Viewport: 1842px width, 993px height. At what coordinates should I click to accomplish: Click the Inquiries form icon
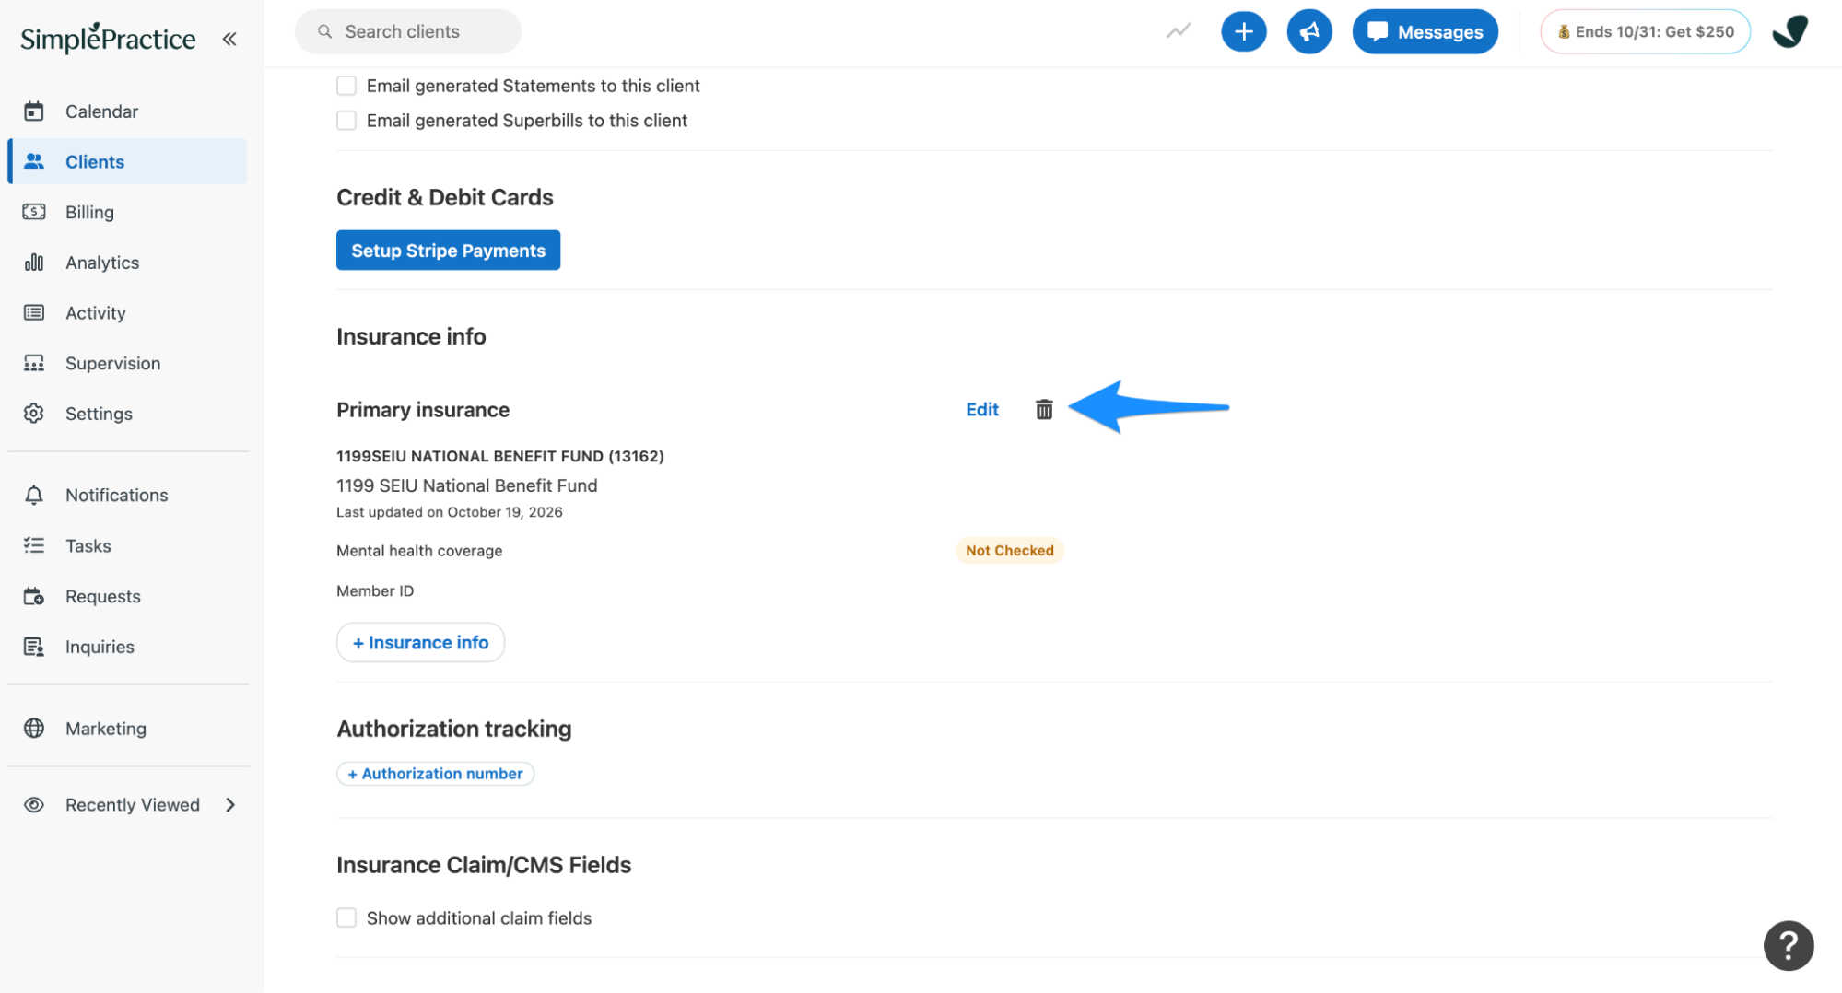[34, 648]
